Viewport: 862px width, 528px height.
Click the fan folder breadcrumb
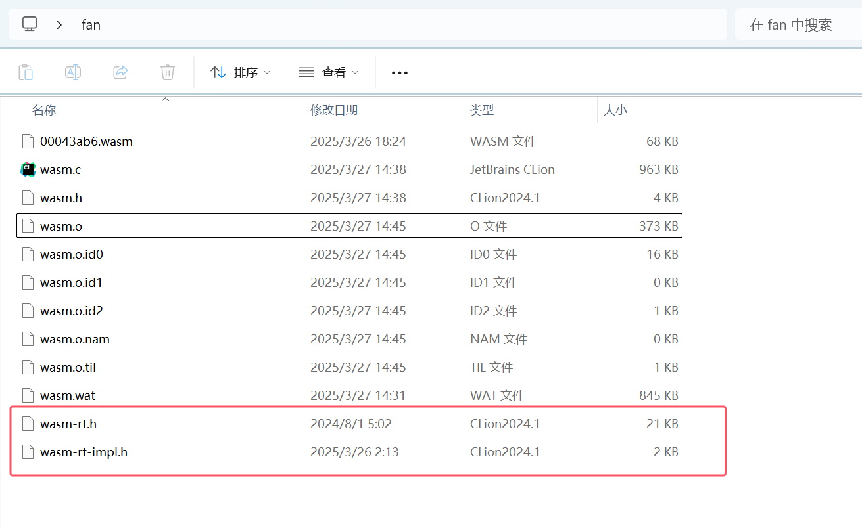pos(91,25)
